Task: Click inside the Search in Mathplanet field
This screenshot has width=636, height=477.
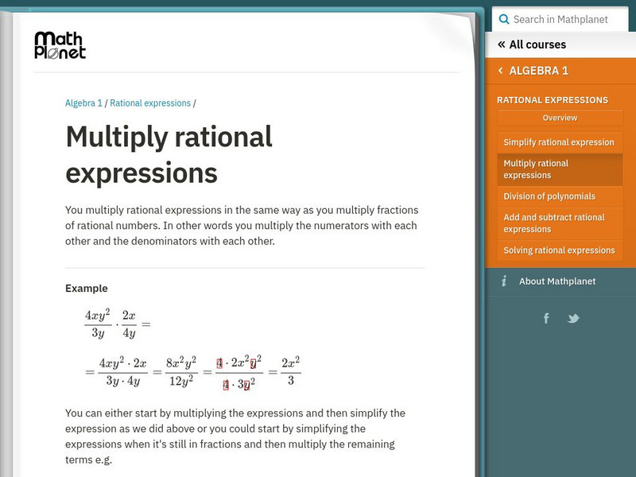Action: (564, 18)
